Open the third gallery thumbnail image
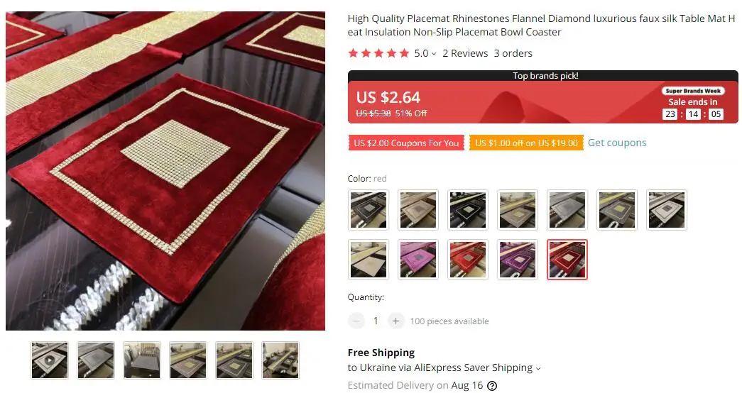The image size is (742, 393). point(142,360)
